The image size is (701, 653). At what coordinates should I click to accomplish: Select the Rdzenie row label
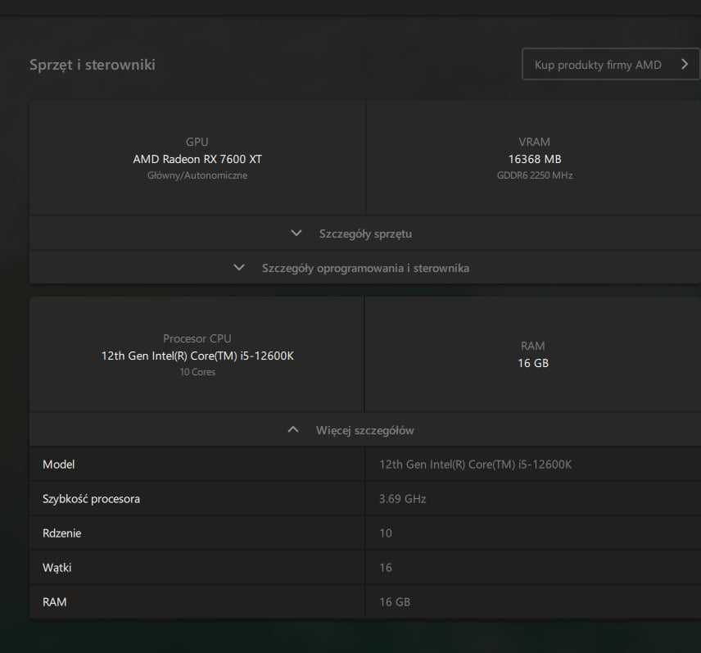[x=61, y=533]
